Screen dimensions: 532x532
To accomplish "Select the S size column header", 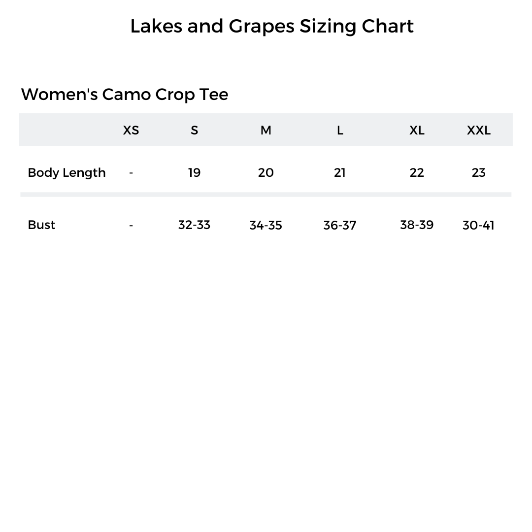I will 194,130.
